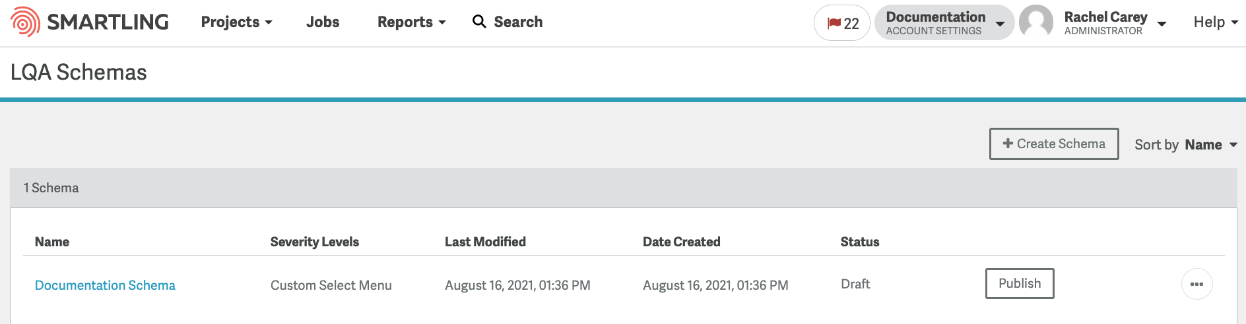Expand the Reports dropdown menu
This screenshot has width=1246, height=324.
click(411, 22)
